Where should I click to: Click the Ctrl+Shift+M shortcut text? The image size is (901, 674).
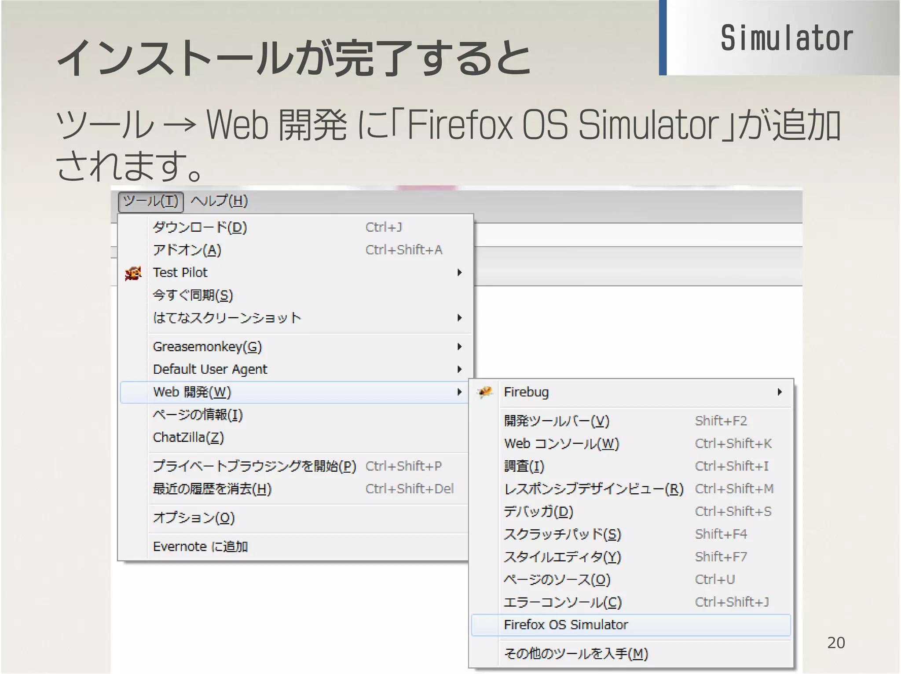[734, 488]
